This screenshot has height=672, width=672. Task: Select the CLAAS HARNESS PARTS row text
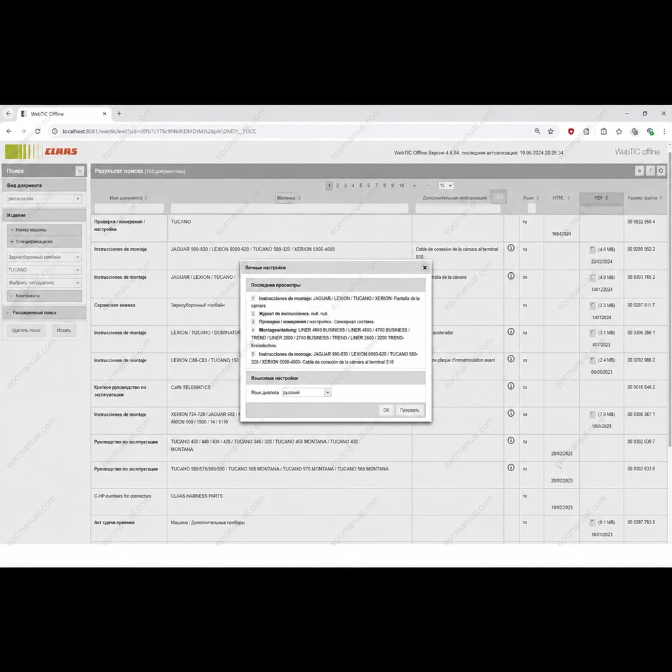pyautogui.click(x=197, y=496)
